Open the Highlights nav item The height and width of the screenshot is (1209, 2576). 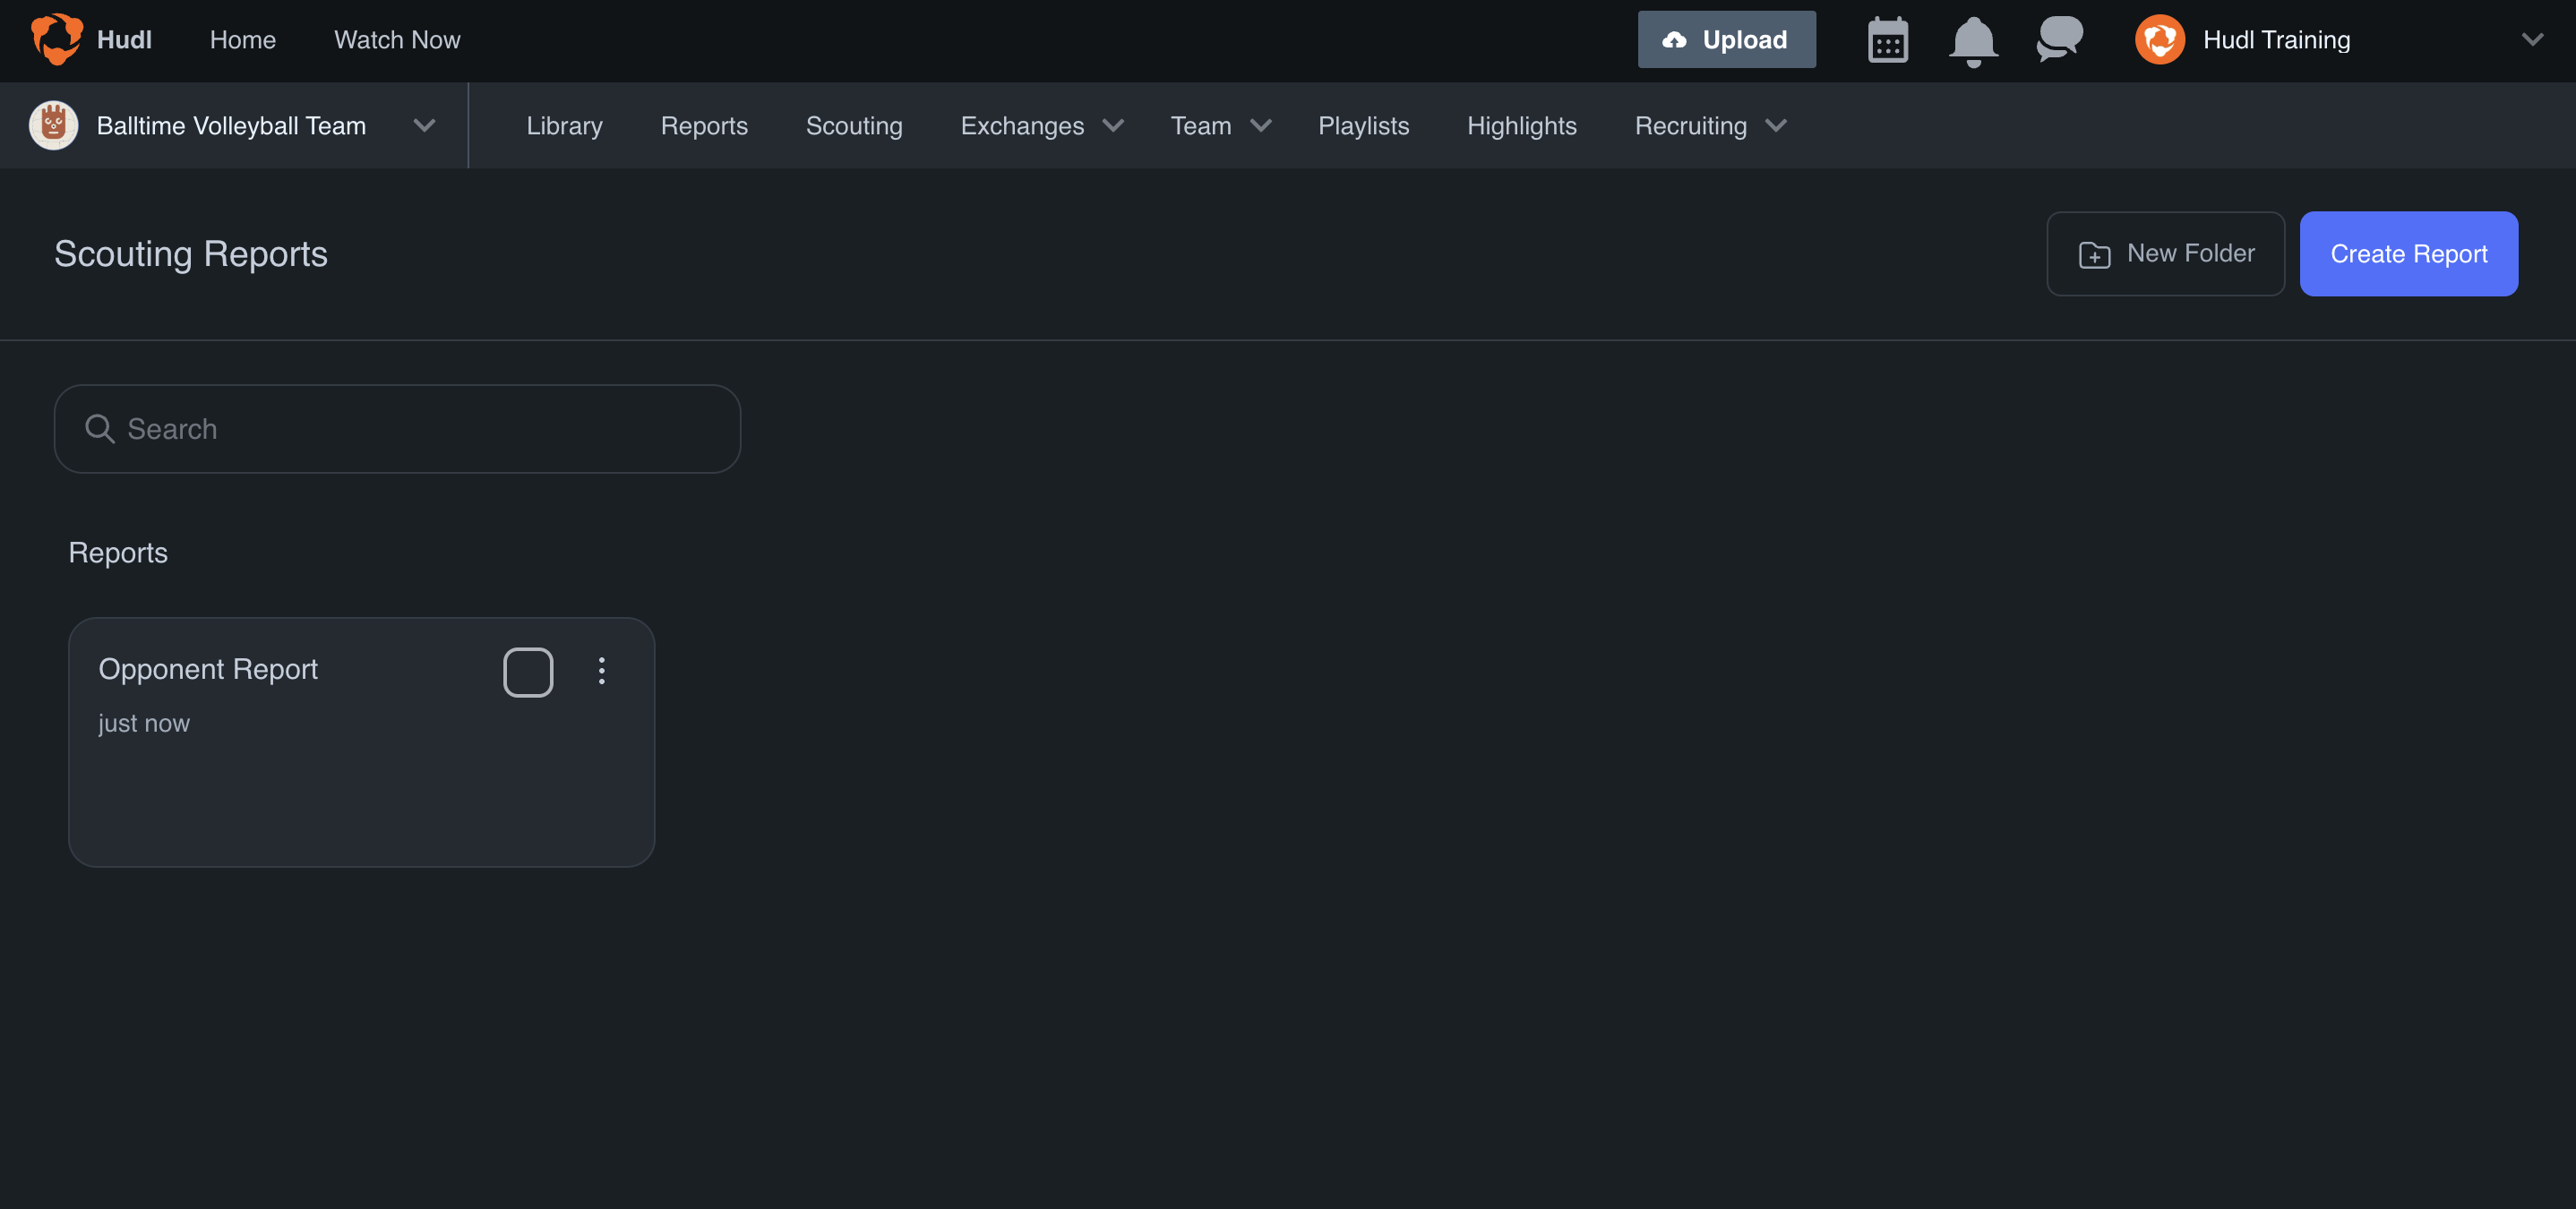tap(1521, 126)
